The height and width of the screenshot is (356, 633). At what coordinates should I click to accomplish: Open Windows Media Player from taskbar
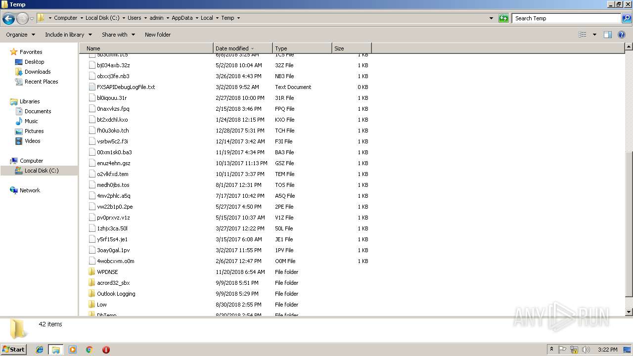point(73,350)
